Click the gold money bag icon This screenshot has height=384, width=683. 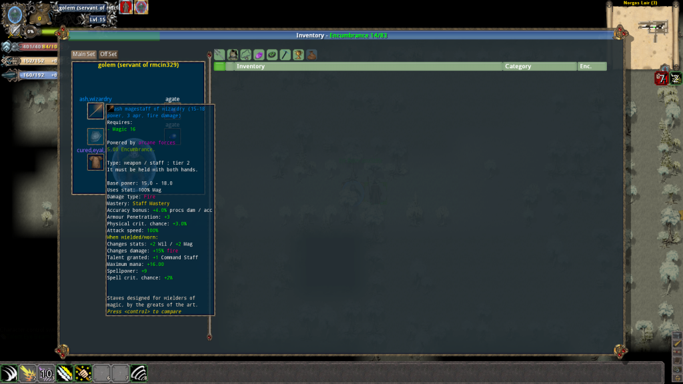coord(39,16)
